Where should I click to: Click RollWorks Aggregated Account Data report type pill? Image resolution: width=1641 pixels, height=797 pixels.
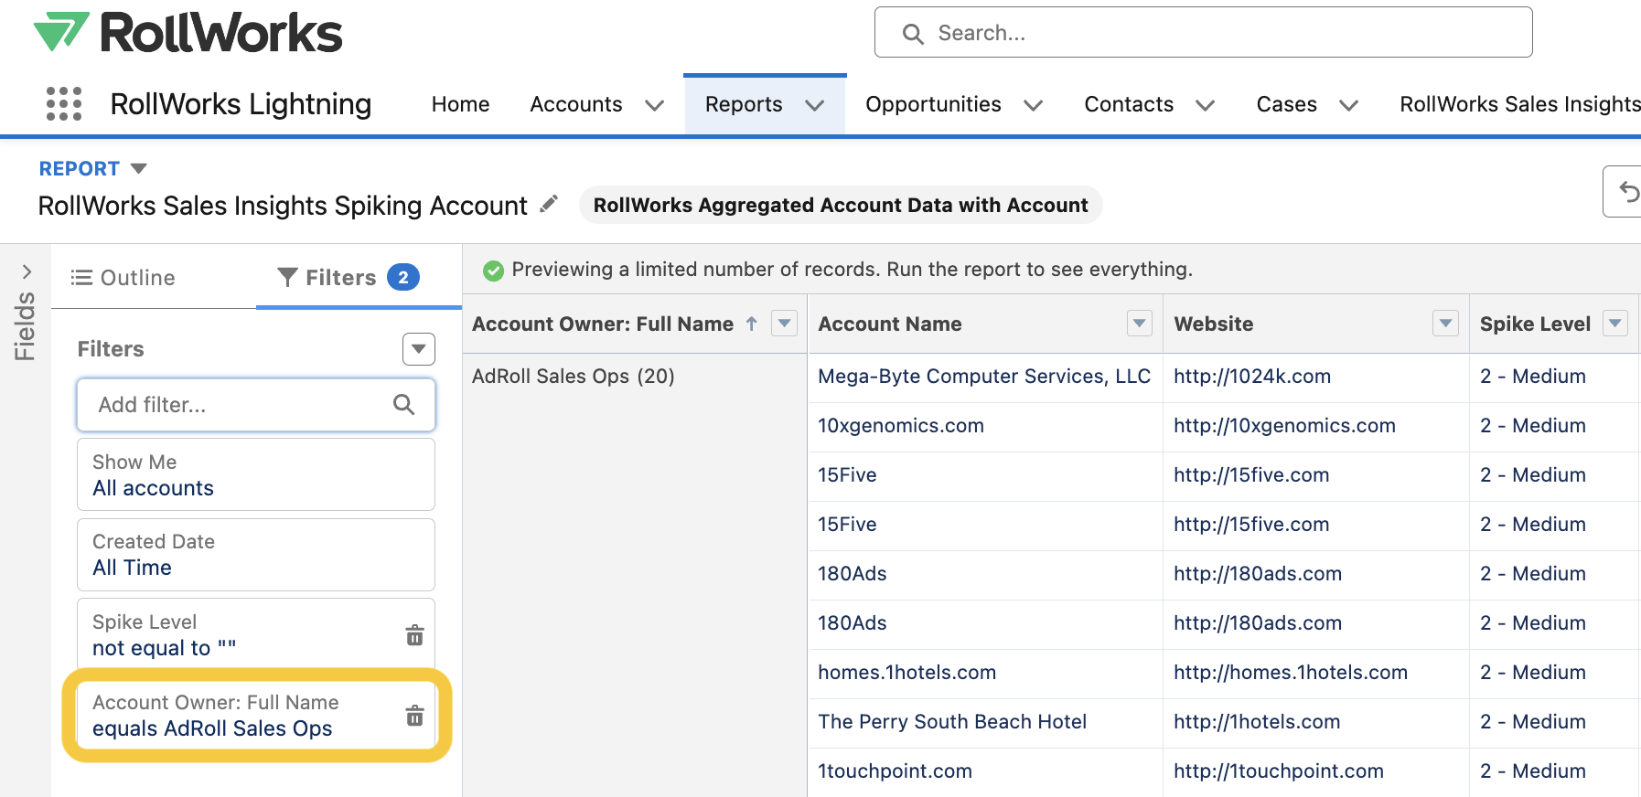point(841,205)
